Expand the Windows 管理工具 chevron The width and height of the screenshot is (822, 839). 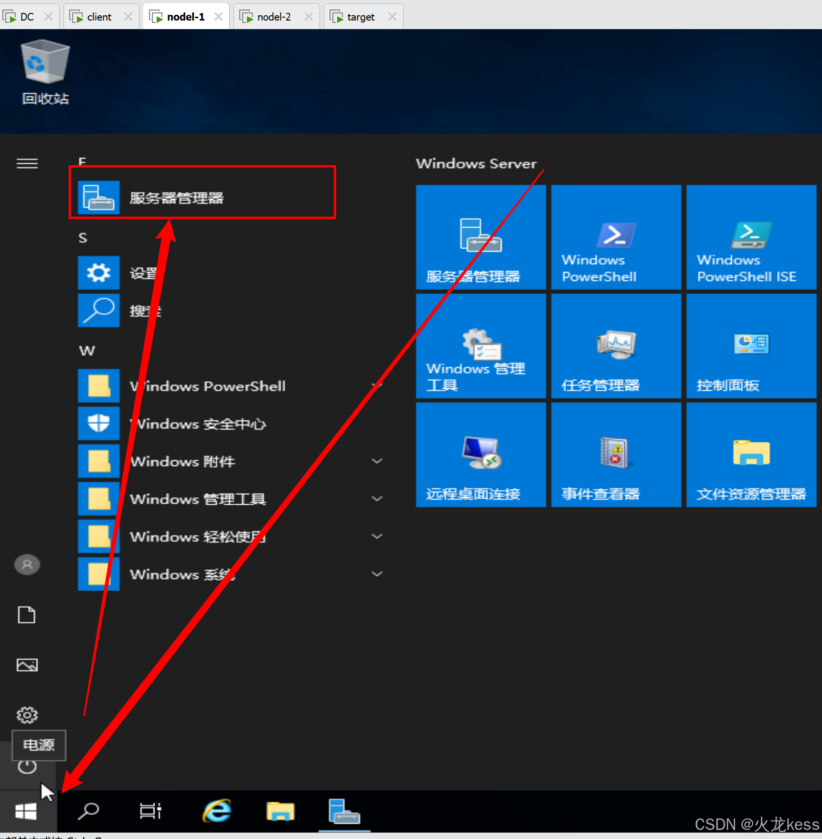coord(377,499)
